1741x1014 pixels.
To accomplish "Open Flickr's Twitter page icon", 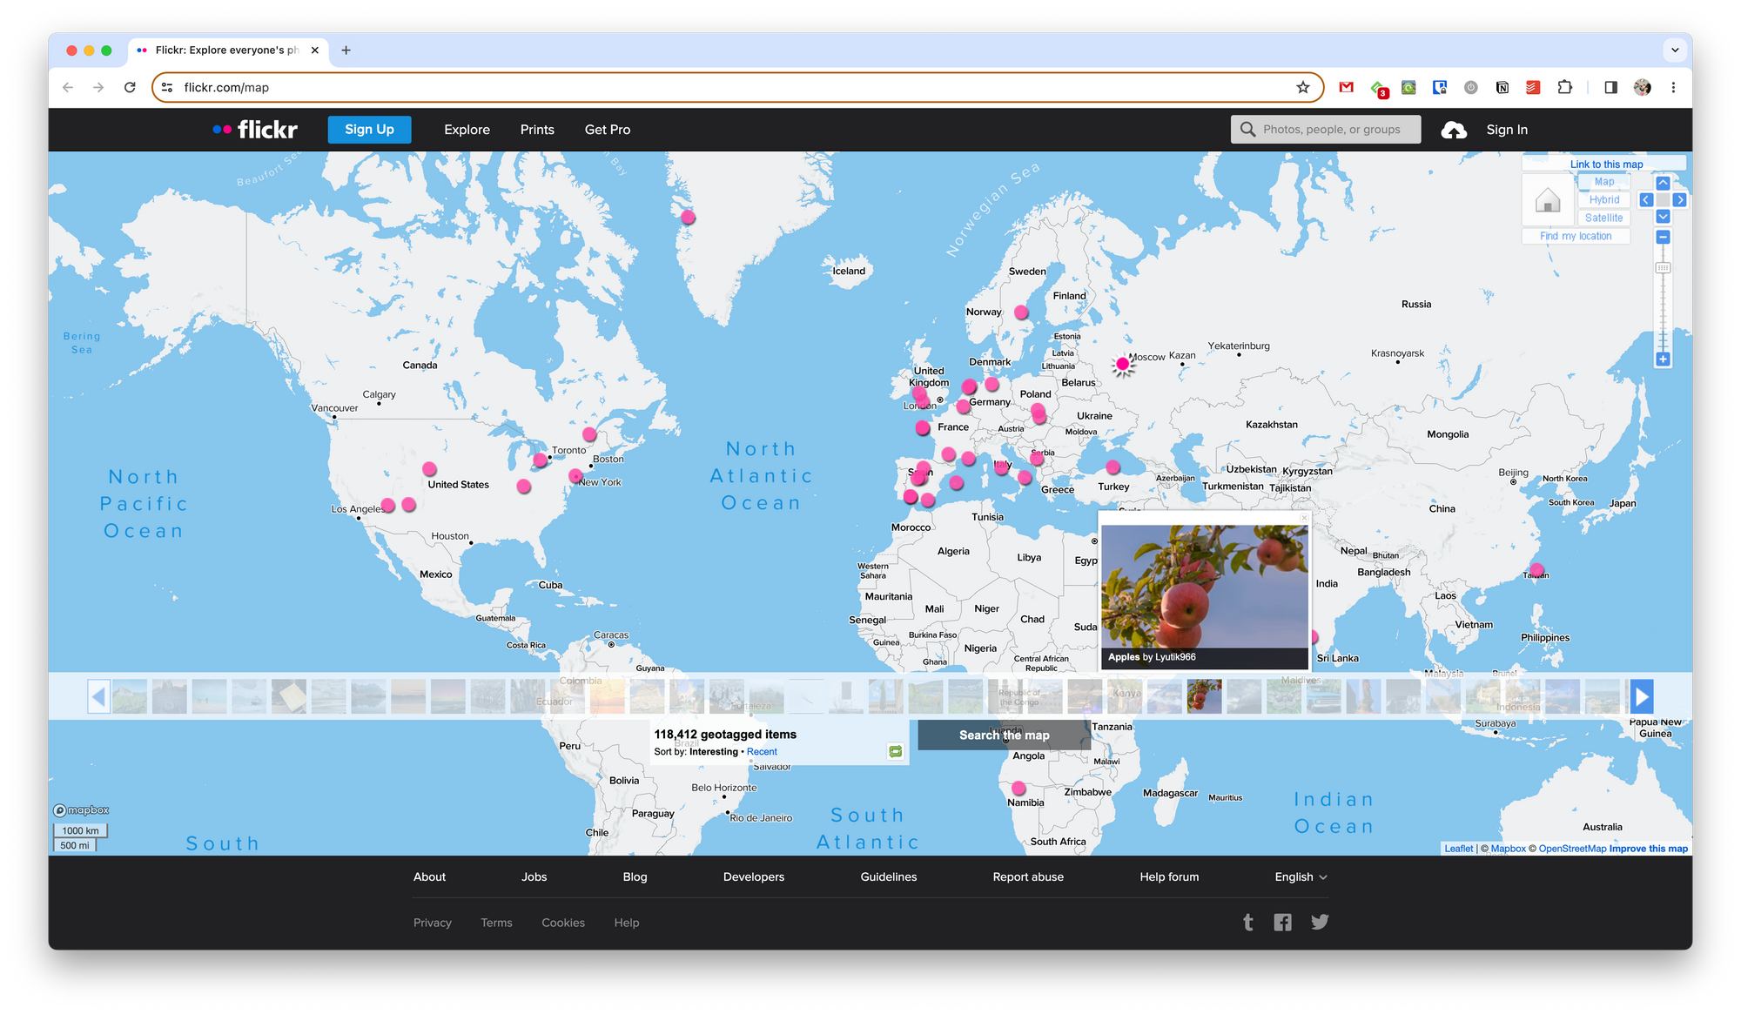I will pos(1320,922).
